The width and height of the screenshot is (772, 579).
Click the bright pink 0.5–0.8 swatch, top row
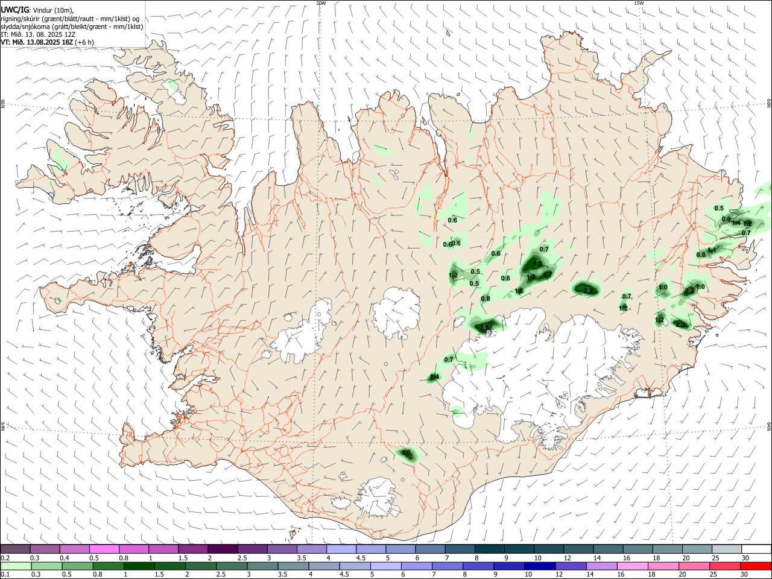pyautogui.click(x=104, y=549)
